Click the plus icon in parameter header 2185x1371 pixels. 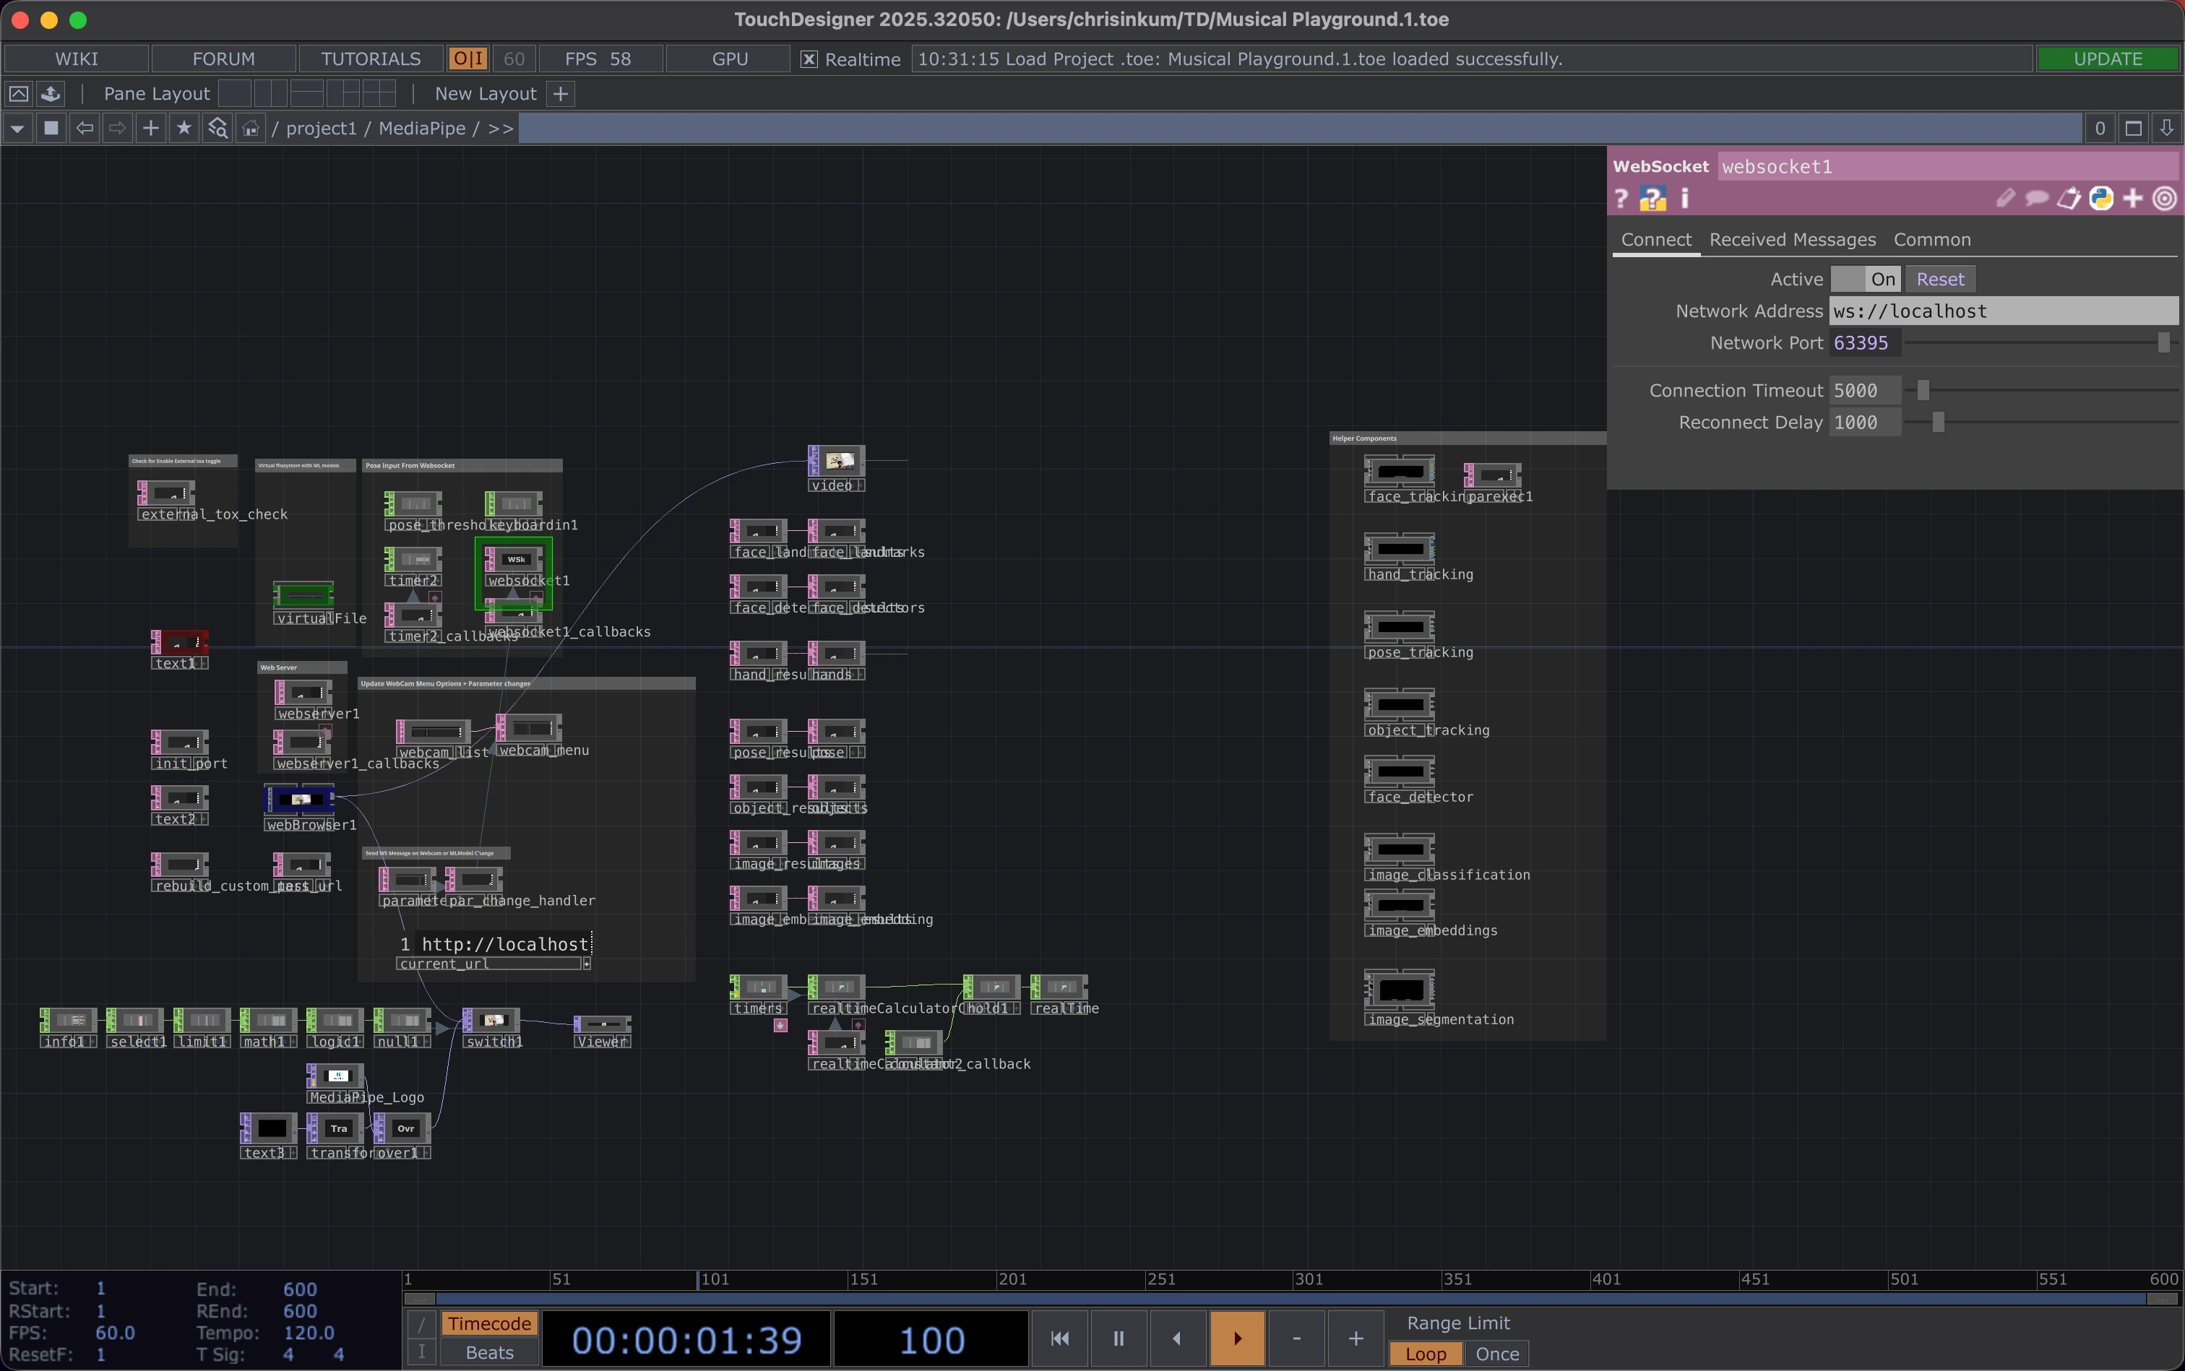(2132, 198)
